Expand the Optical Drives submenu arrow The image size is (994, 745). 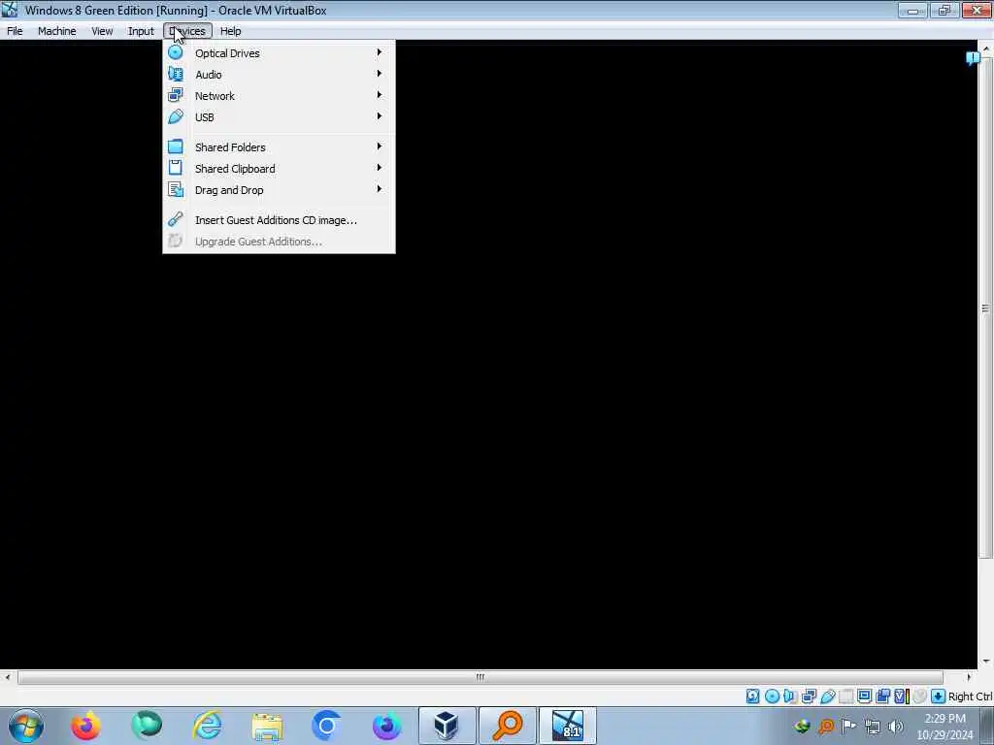pyautogui.click(x=380, y=52)
